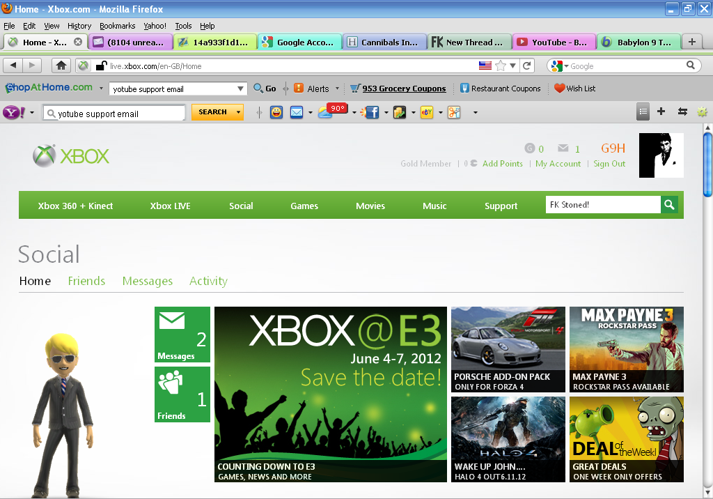The height and width of the screenshot is (499, 713).
Task: Click the My Account link
Action: coord(558,164)
